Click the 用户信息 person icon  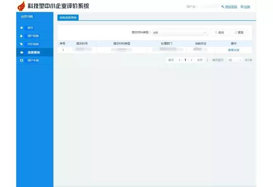click(21, 36)
